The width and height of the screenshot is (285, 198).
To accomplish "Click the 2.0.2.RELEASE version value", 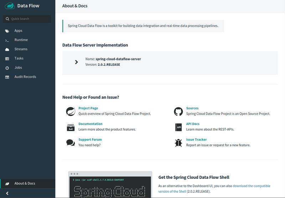I will coord(109,65).
